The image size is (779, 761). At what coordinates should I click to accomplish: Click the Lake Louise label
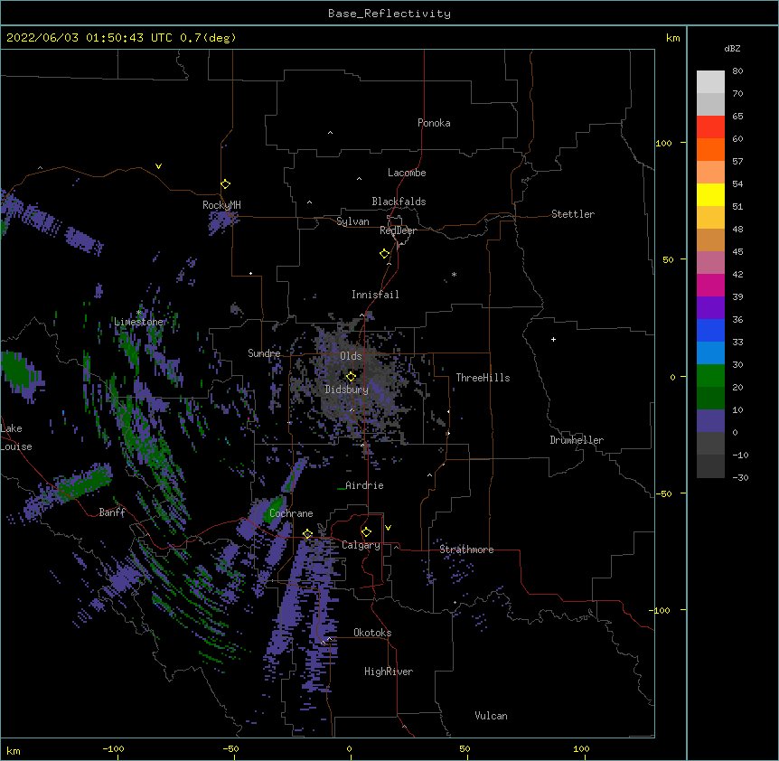[x=16, y=437]
